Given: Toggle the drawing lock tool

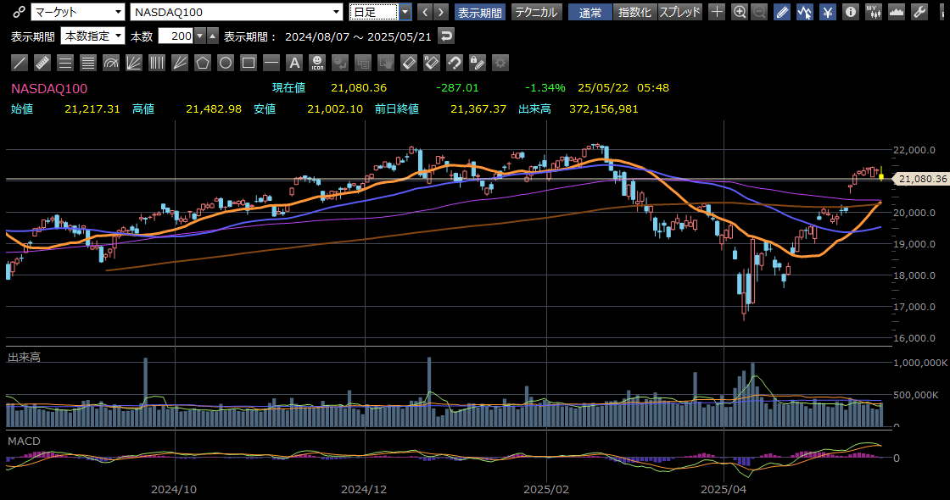Looking at the screenshot, I should 478,63.
